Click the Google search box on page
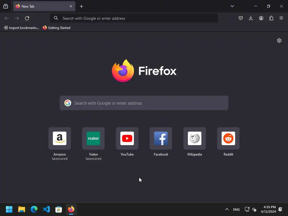Screen dimensions: 288x216 (x=144, y=103)
